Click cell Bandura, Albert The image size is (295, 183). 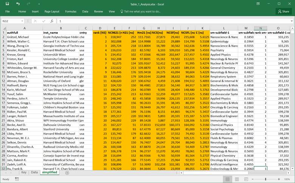(25, 129)
